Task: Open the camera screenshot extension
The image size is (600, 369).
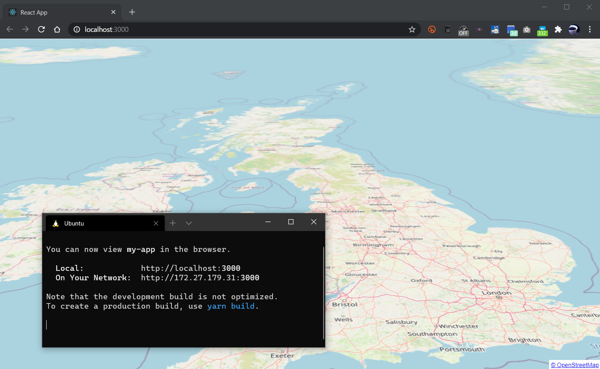Action: [527, 30]
